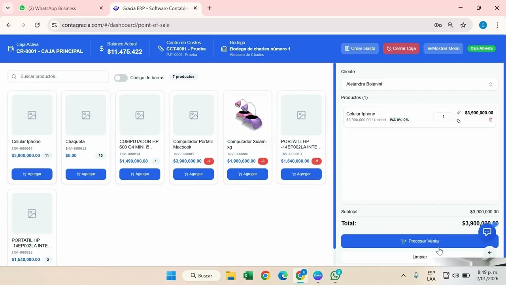
Task: Click the Caja Abierta status badge
Action: pos(481,48)
